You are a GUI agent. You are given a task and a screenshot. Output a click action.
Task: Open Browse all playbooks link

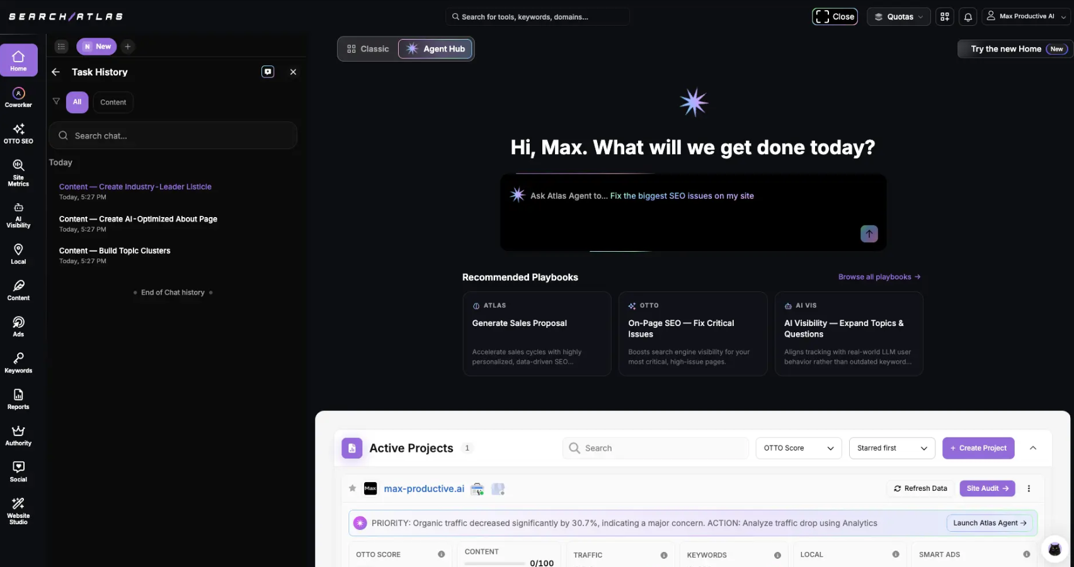click(x=879, y=277)
